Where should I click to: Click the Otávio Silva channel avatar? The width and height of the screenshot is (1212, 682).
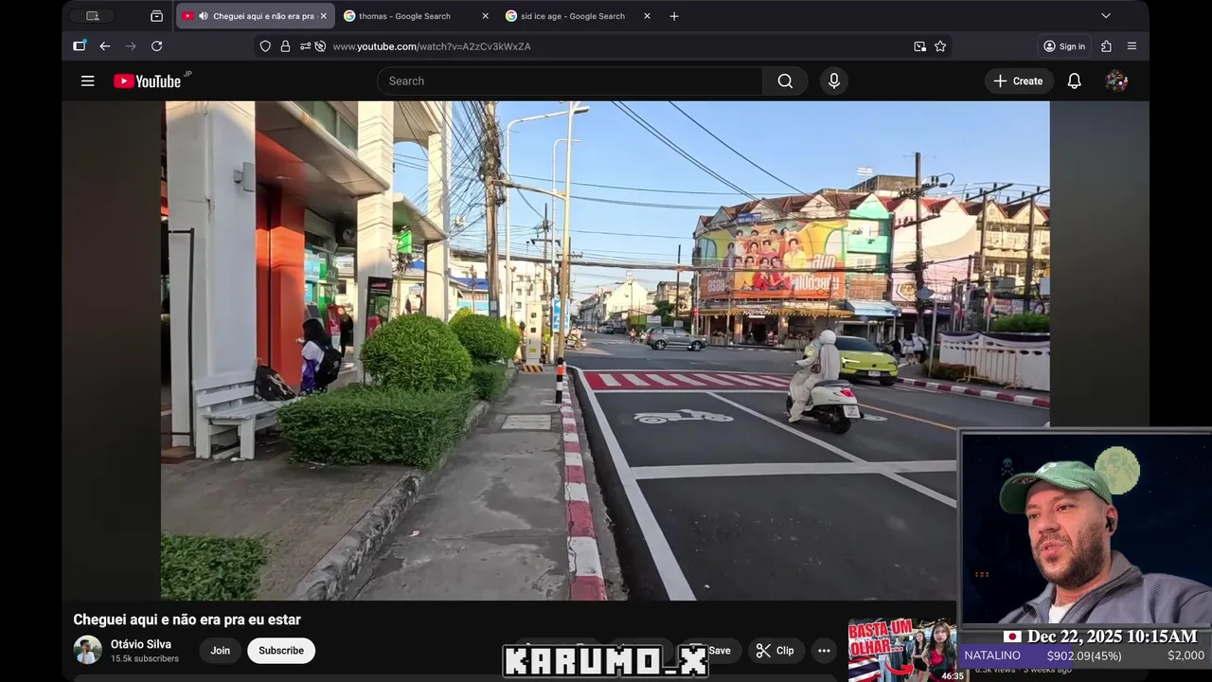coord(87,650)
